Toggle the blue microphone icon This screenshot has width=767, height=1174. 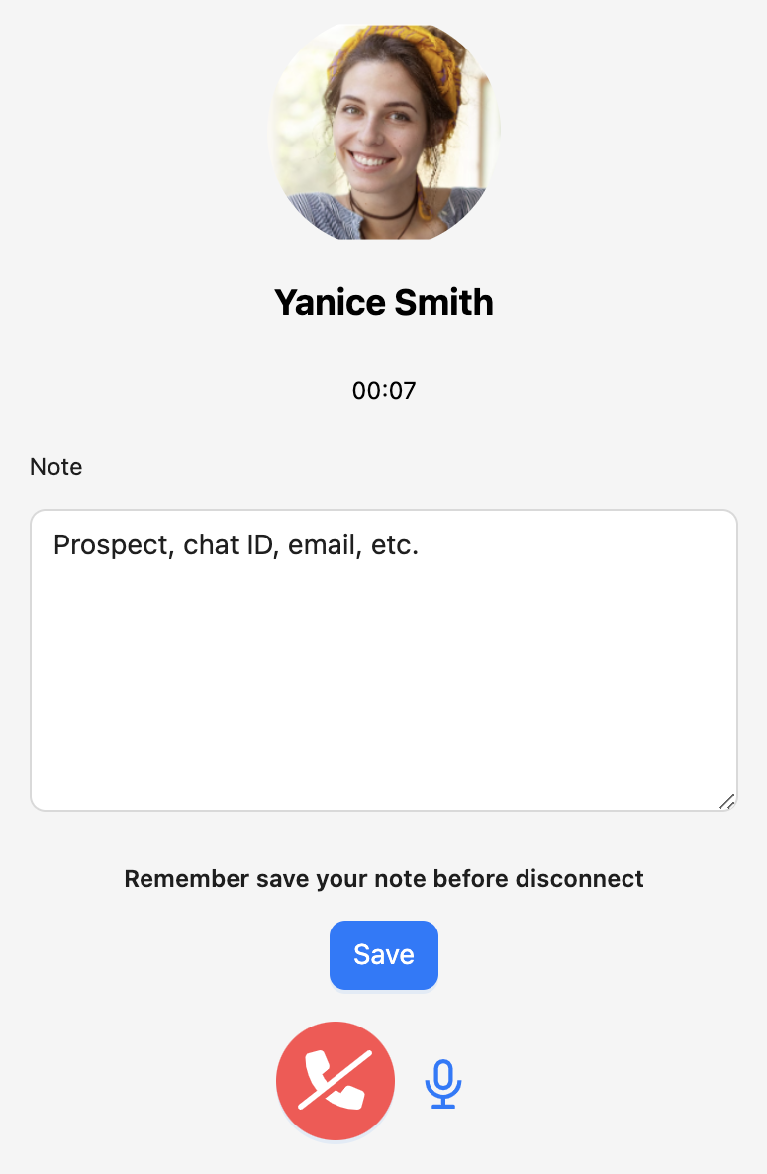(443, 1083)
